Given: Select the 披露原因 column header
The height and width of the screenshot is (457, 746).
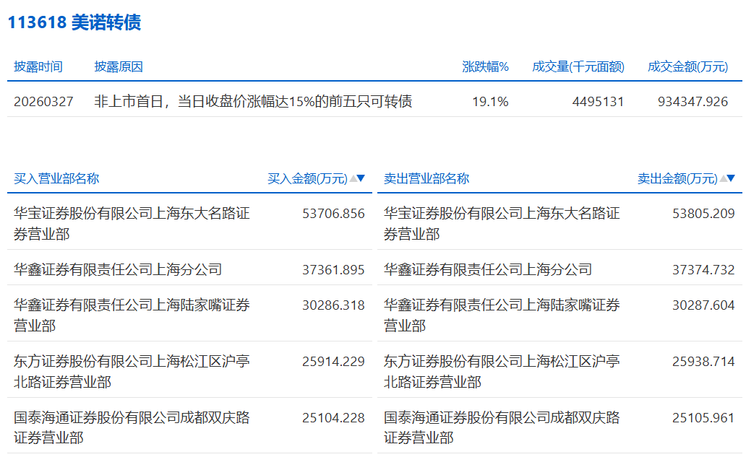Looking at the screenshot, I should point(119,66).
